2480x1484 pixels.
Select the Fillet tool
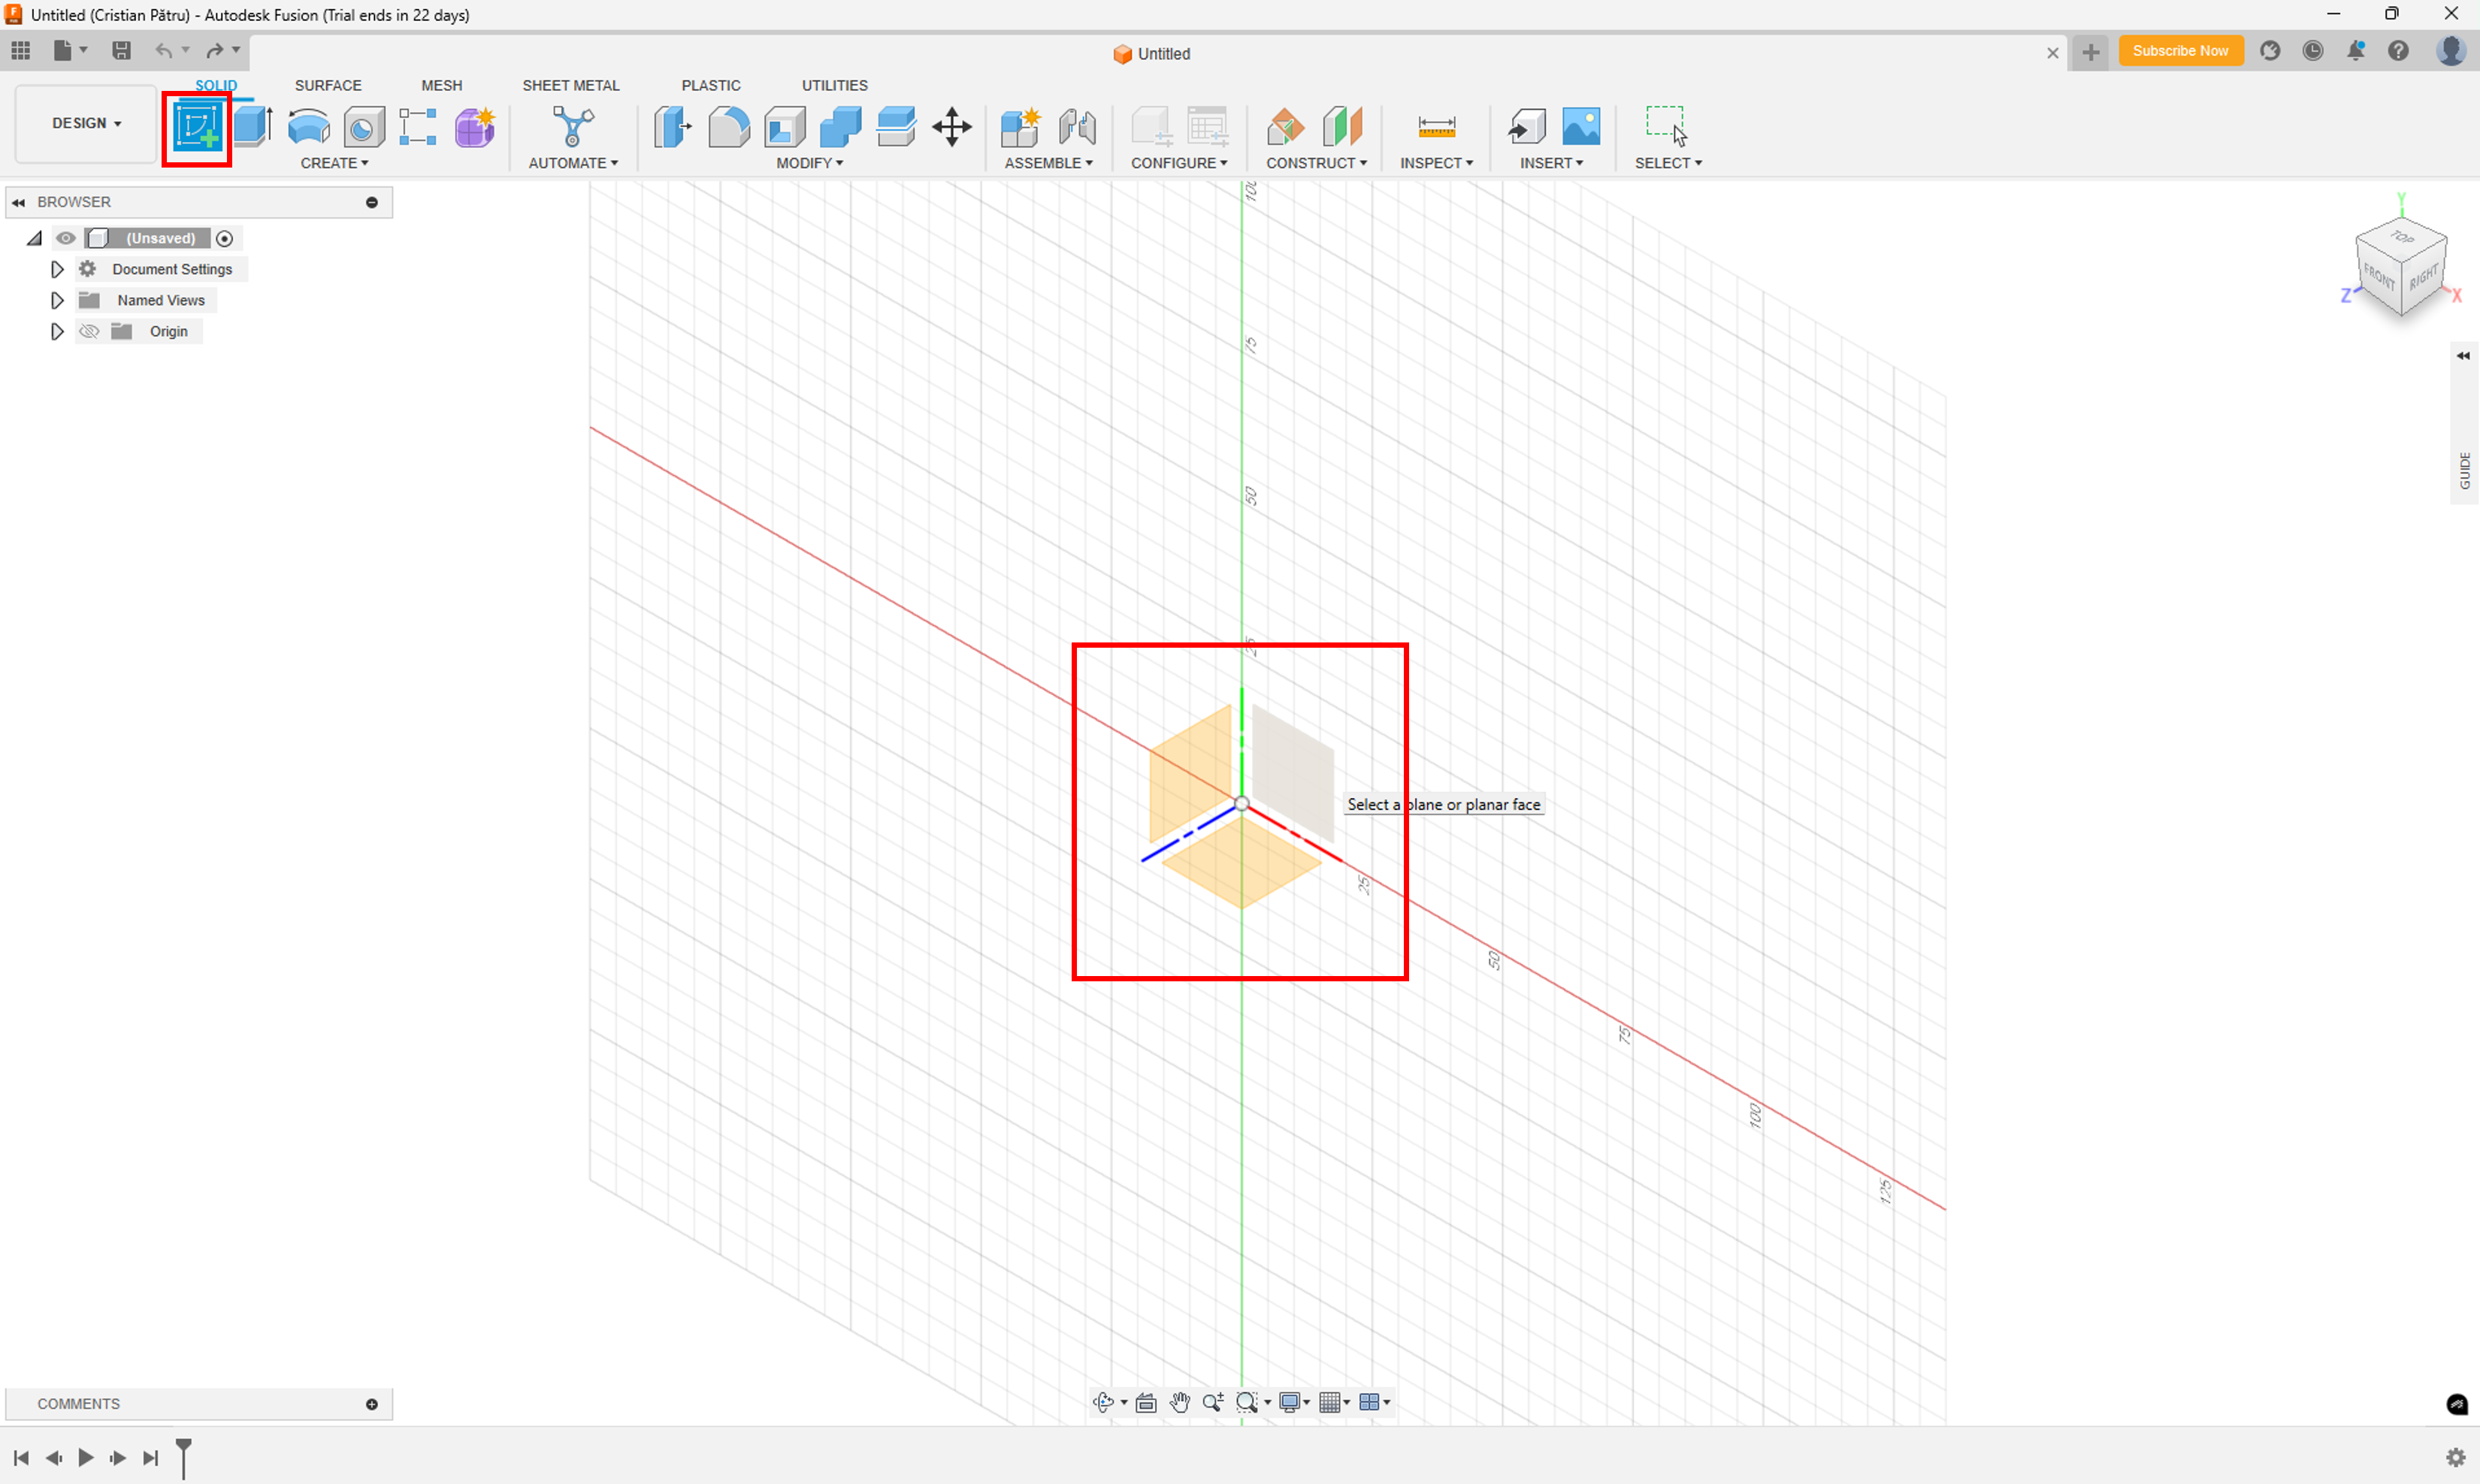(x=729, y=127)
